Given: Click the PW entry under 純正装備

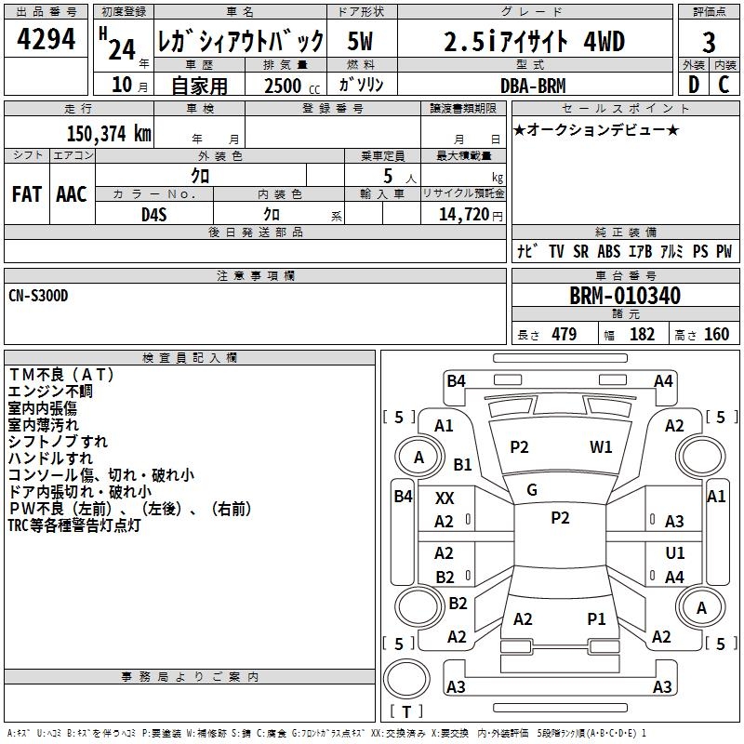Looking at the screenshot, I should [x=724, y=251].
